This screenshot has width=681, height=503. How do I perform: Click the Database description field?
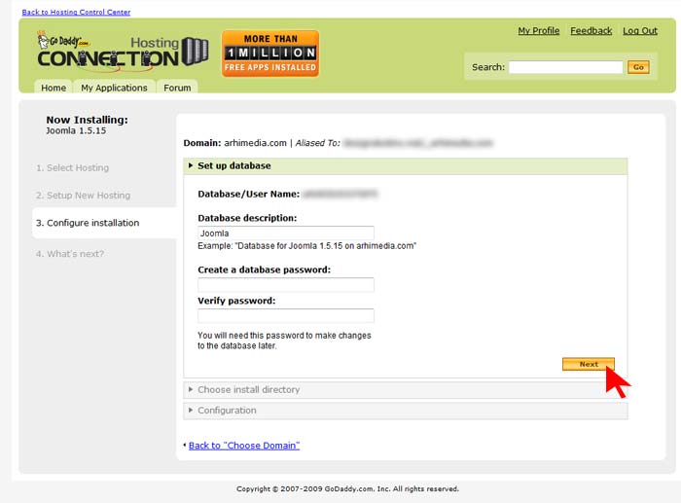point(286,234)
